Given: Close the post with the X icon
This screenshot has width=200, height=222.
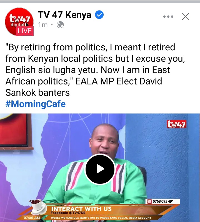Looking at the screenshot, I should coord(185,17).
